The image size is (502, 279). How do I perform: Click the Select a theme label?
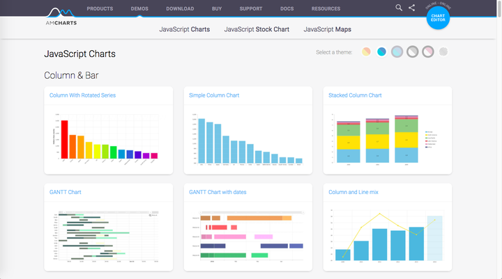[x=334, y=52]
